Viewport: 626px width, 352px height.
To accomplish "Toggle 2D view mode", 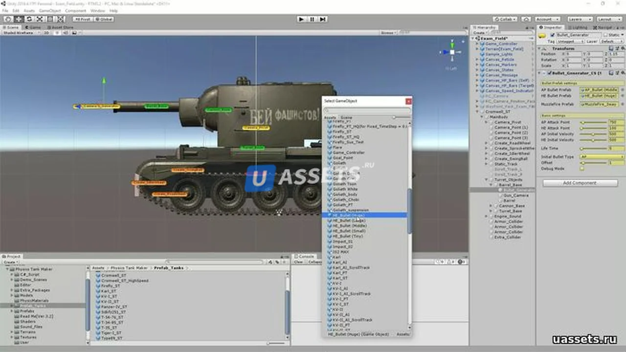I will (x=46, y=33).
